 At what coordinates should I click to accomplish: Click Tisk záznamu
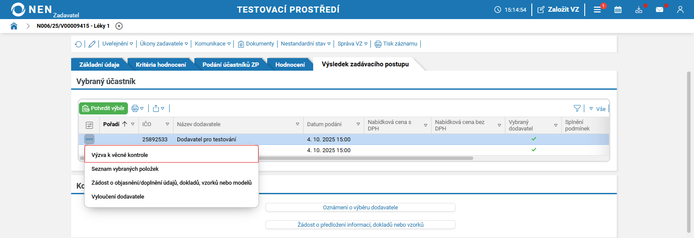point(396,44)
